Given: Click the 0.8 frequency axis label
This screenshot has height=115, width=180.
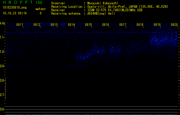Looking at the screenshot, I should pos(2,80).
